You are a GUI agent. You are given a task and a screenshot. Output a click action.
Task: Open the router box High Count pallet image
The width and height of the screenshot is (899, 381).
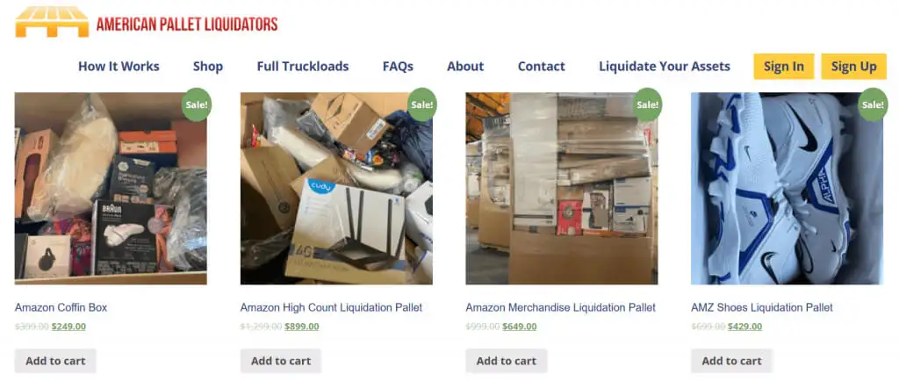(x=336, y=189)
